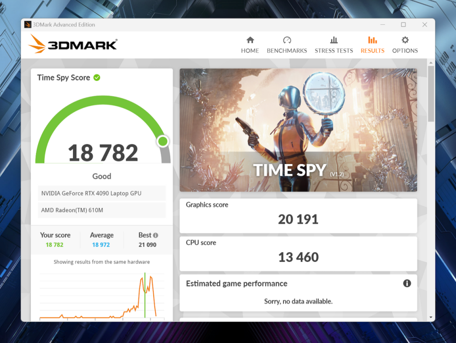
Task: Click the TIME SPY title on image
Action: pos(290,170)
